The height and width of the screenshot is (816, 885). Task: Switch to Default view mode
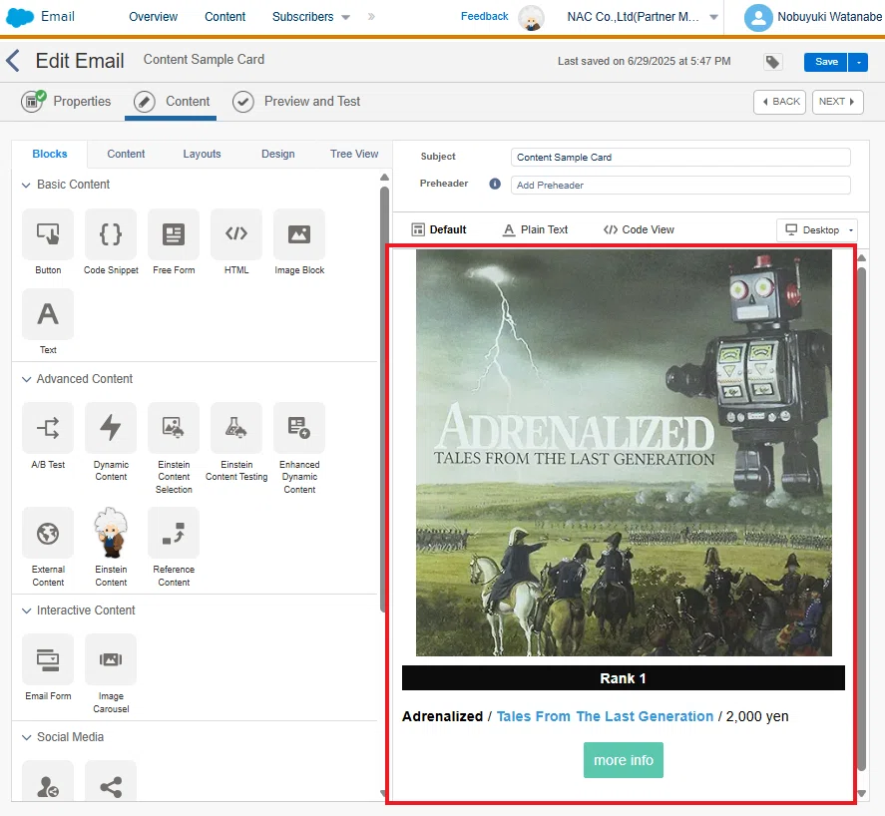tap(439, 229)
